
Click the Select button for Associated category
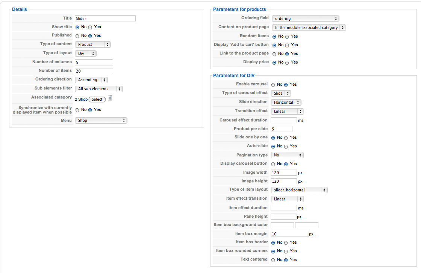click(x=97, y=99)
